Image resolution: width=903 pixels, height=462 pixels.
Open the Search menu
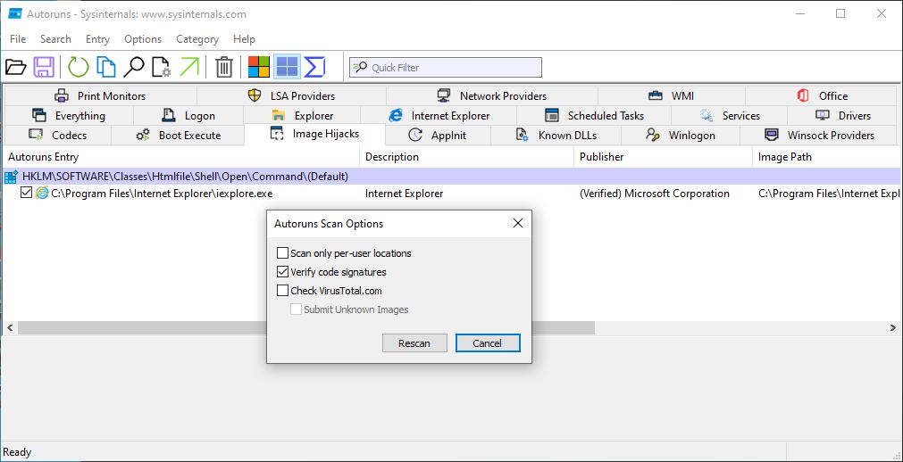coord(56,39)
